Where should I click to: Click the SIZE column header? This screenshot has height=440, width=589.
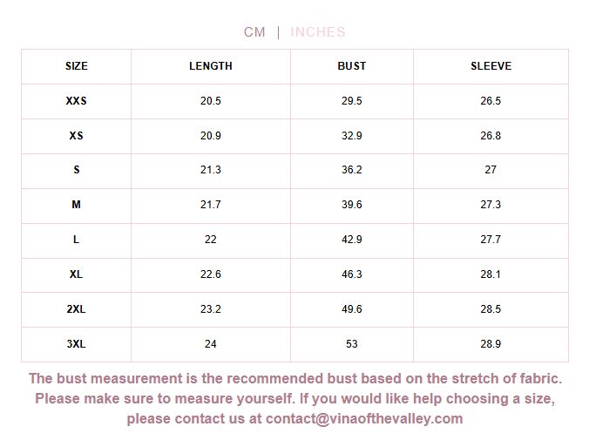(77, 66)
